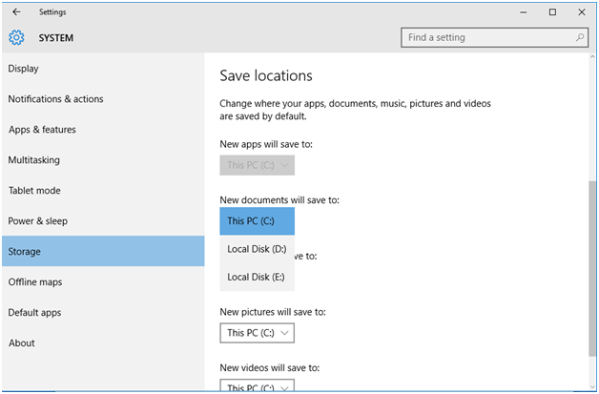Type in the Find a setting box

(x=486, y=38)
